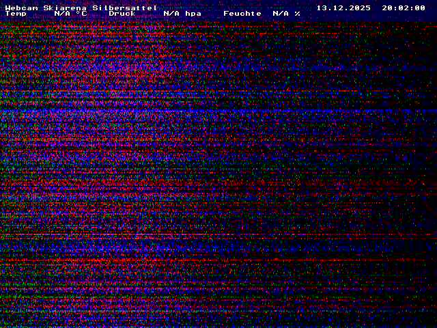Click the percent symbol after humidity

(x=298, y=14)
